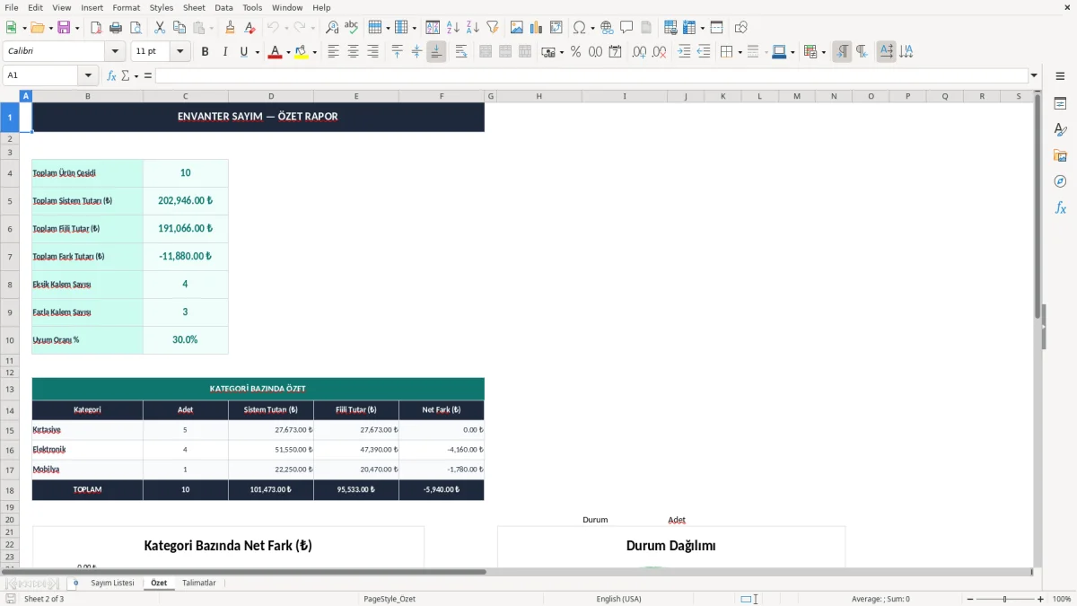1077x606 pixels.
Task: Cut the selection with the scissors icon
Action: (x=160, y=28)
